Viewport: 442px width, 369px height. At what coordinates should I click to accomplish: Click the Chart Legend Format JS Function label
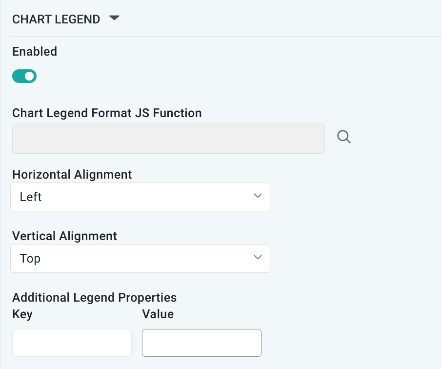[x=107, y=113]
